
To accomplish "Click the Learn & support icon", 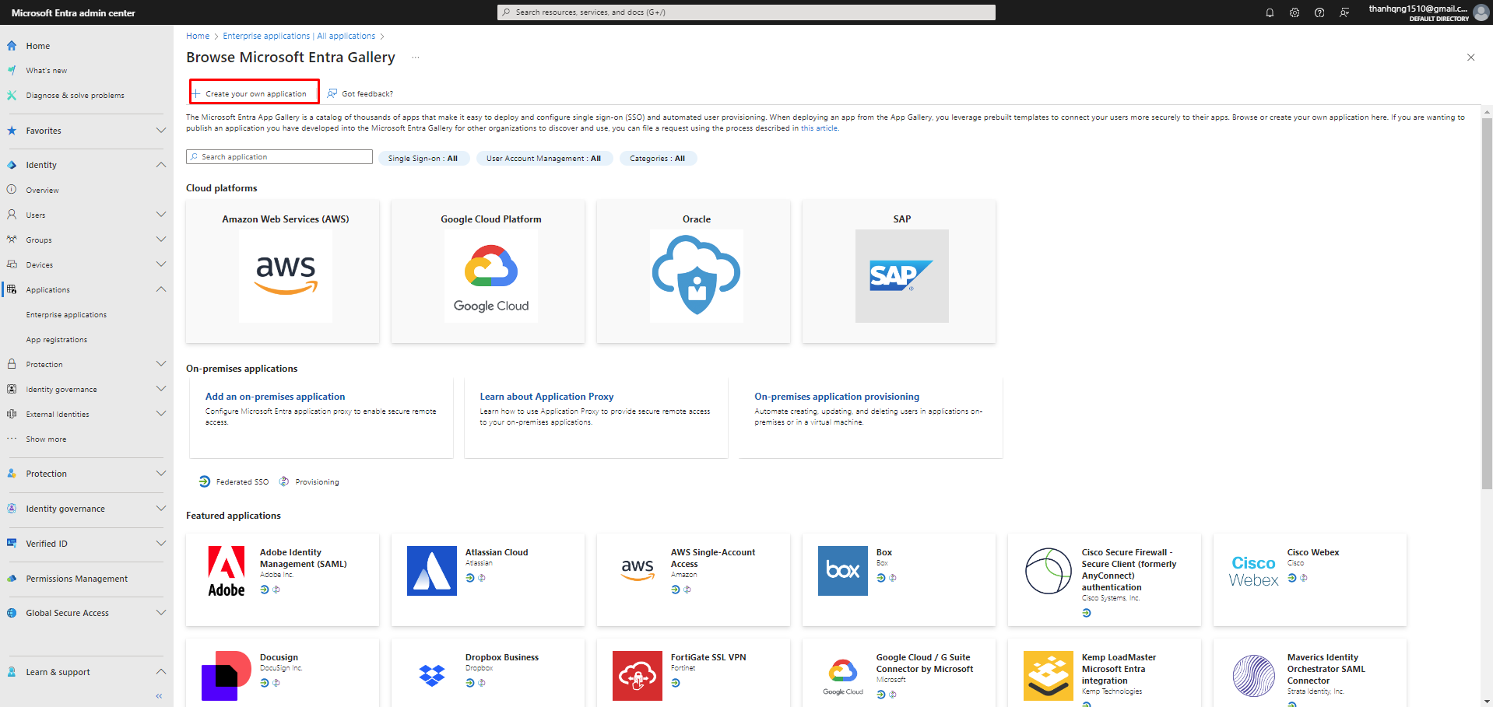I will point(12,672).
